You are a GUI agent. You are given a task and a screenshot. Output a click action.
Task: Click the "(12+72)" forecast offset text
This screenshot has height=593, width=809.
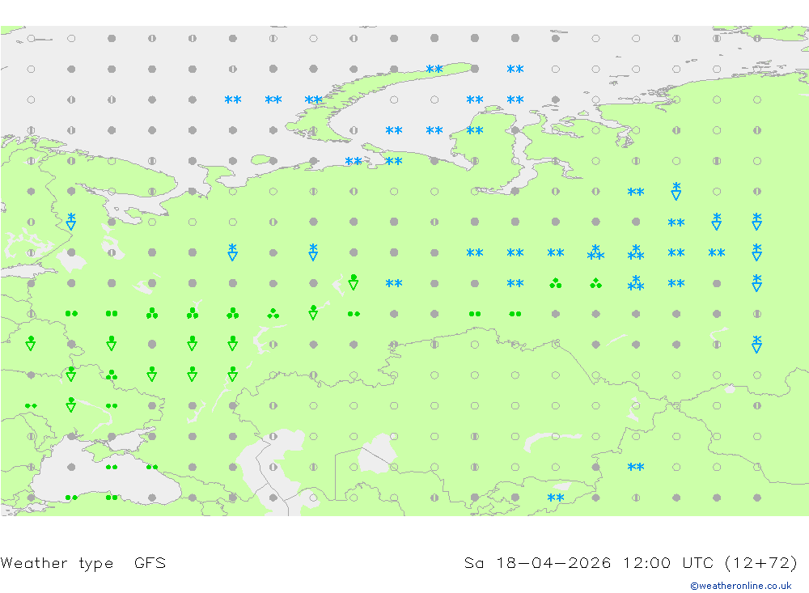coord(761,563)
